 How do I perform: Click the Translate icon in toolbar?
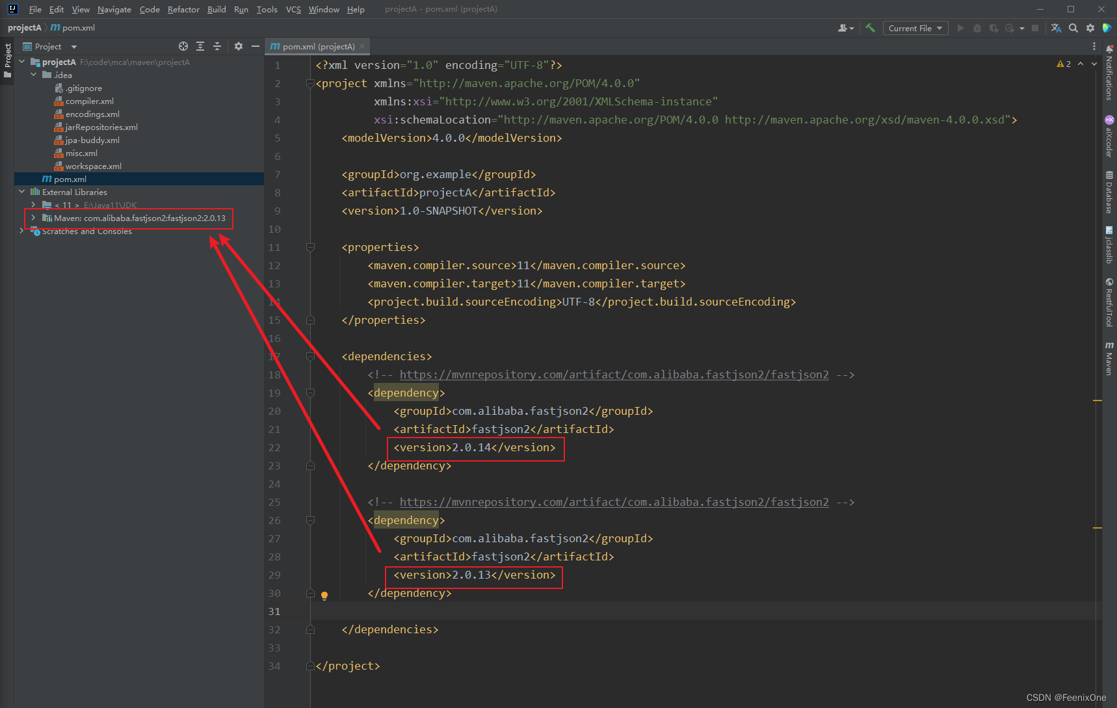[x=1056, y=28]
